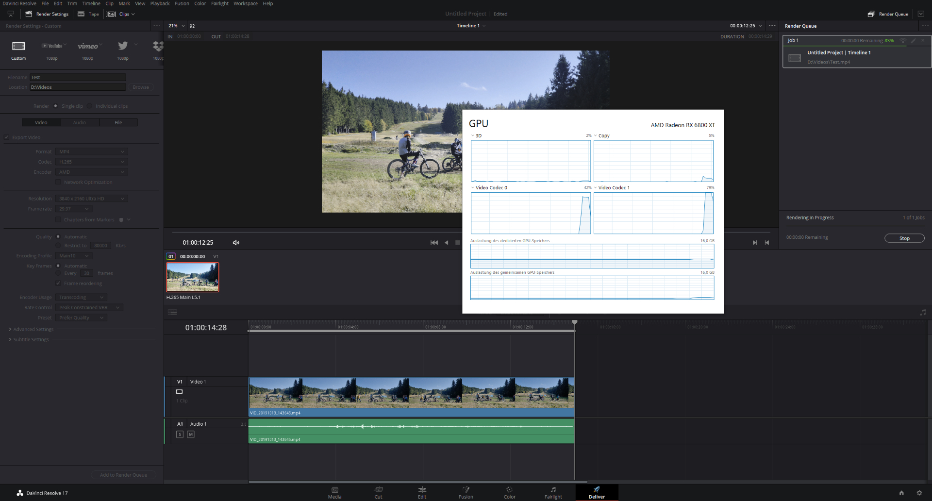This screenshot has width=932, height=501.
Task: Edit Job 1 with pencil icon
Action: [x=913, y=41]
